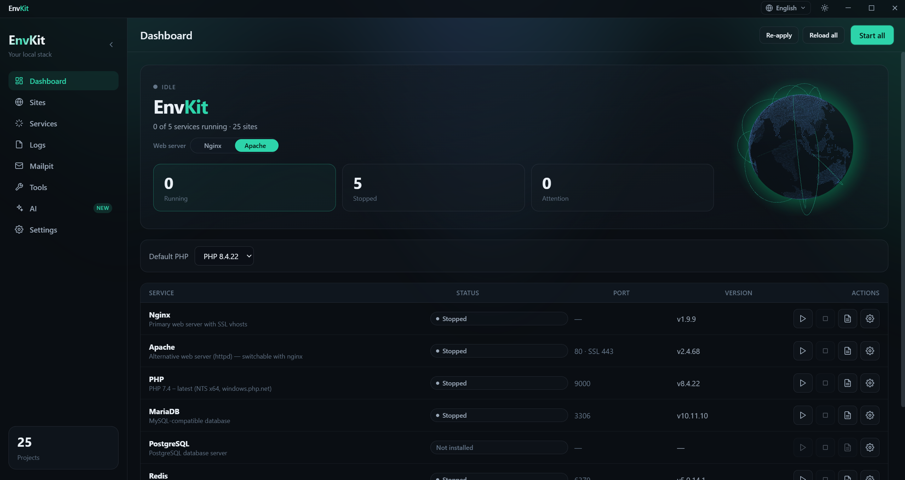Viewport: 905px width, 480px height.
Task: Open Services in the sidebar
Action: click(x=63, y=124)
